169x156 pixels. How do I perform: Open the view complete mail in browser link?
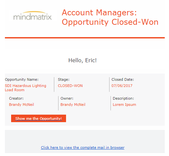click(83, 148)
